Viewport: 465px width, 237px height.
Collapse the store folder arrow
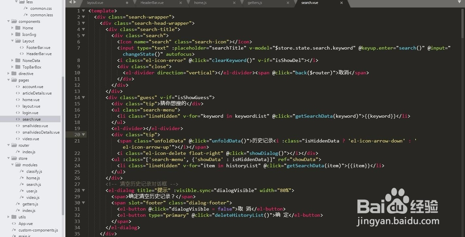click(x=8, y=158)
